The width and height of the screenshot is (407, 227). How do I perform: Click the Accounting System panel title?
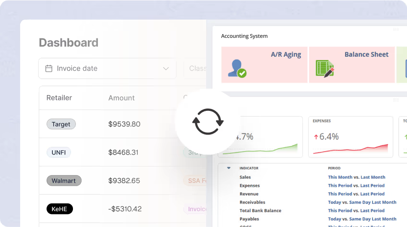pyautogui.click(x=244, y=36)
